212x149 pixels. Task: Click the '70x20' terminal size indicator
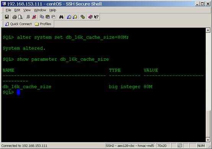(x=162, y=146)
